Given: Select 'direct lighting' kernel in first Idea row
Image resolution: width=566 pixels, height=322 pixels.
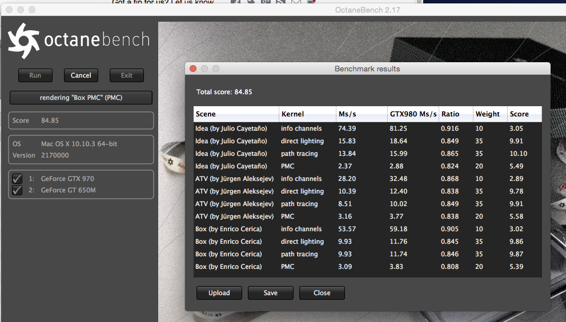Looking at the screenshot, I should [x=302, y=141].
